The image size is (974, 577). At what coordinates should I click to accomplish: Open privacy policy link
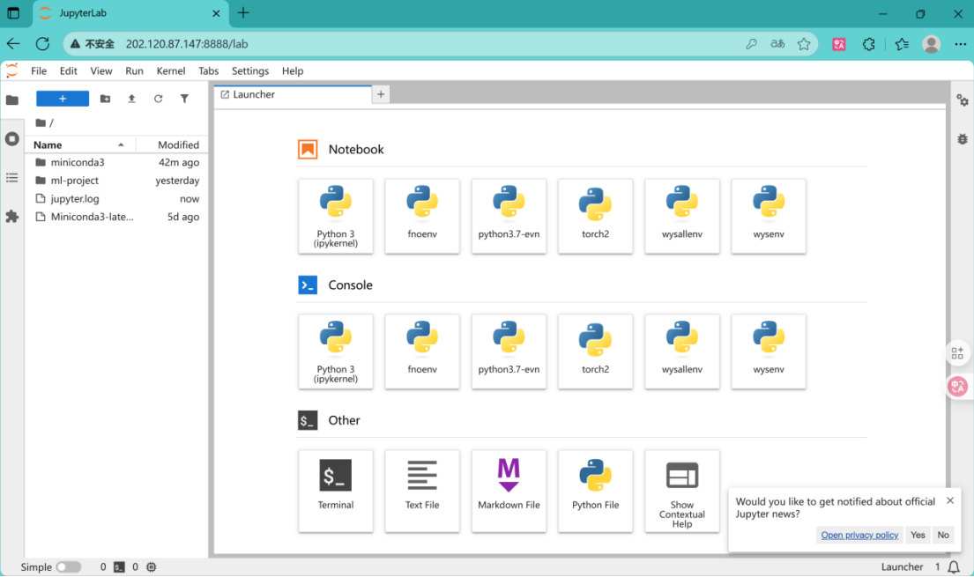coord(859,535)
